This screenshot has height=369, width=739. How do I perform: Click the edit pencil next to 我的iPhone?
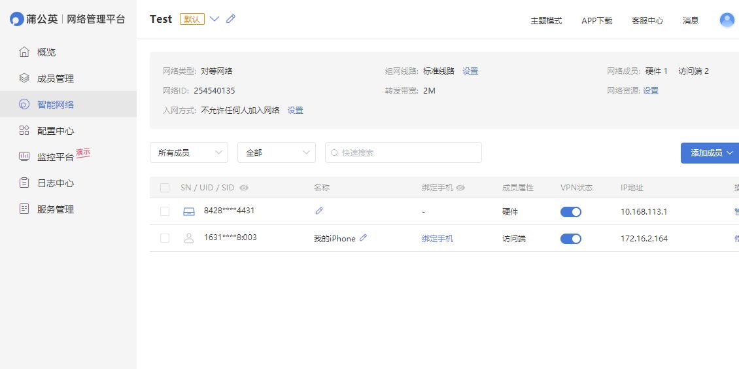(x=363, y=238)
